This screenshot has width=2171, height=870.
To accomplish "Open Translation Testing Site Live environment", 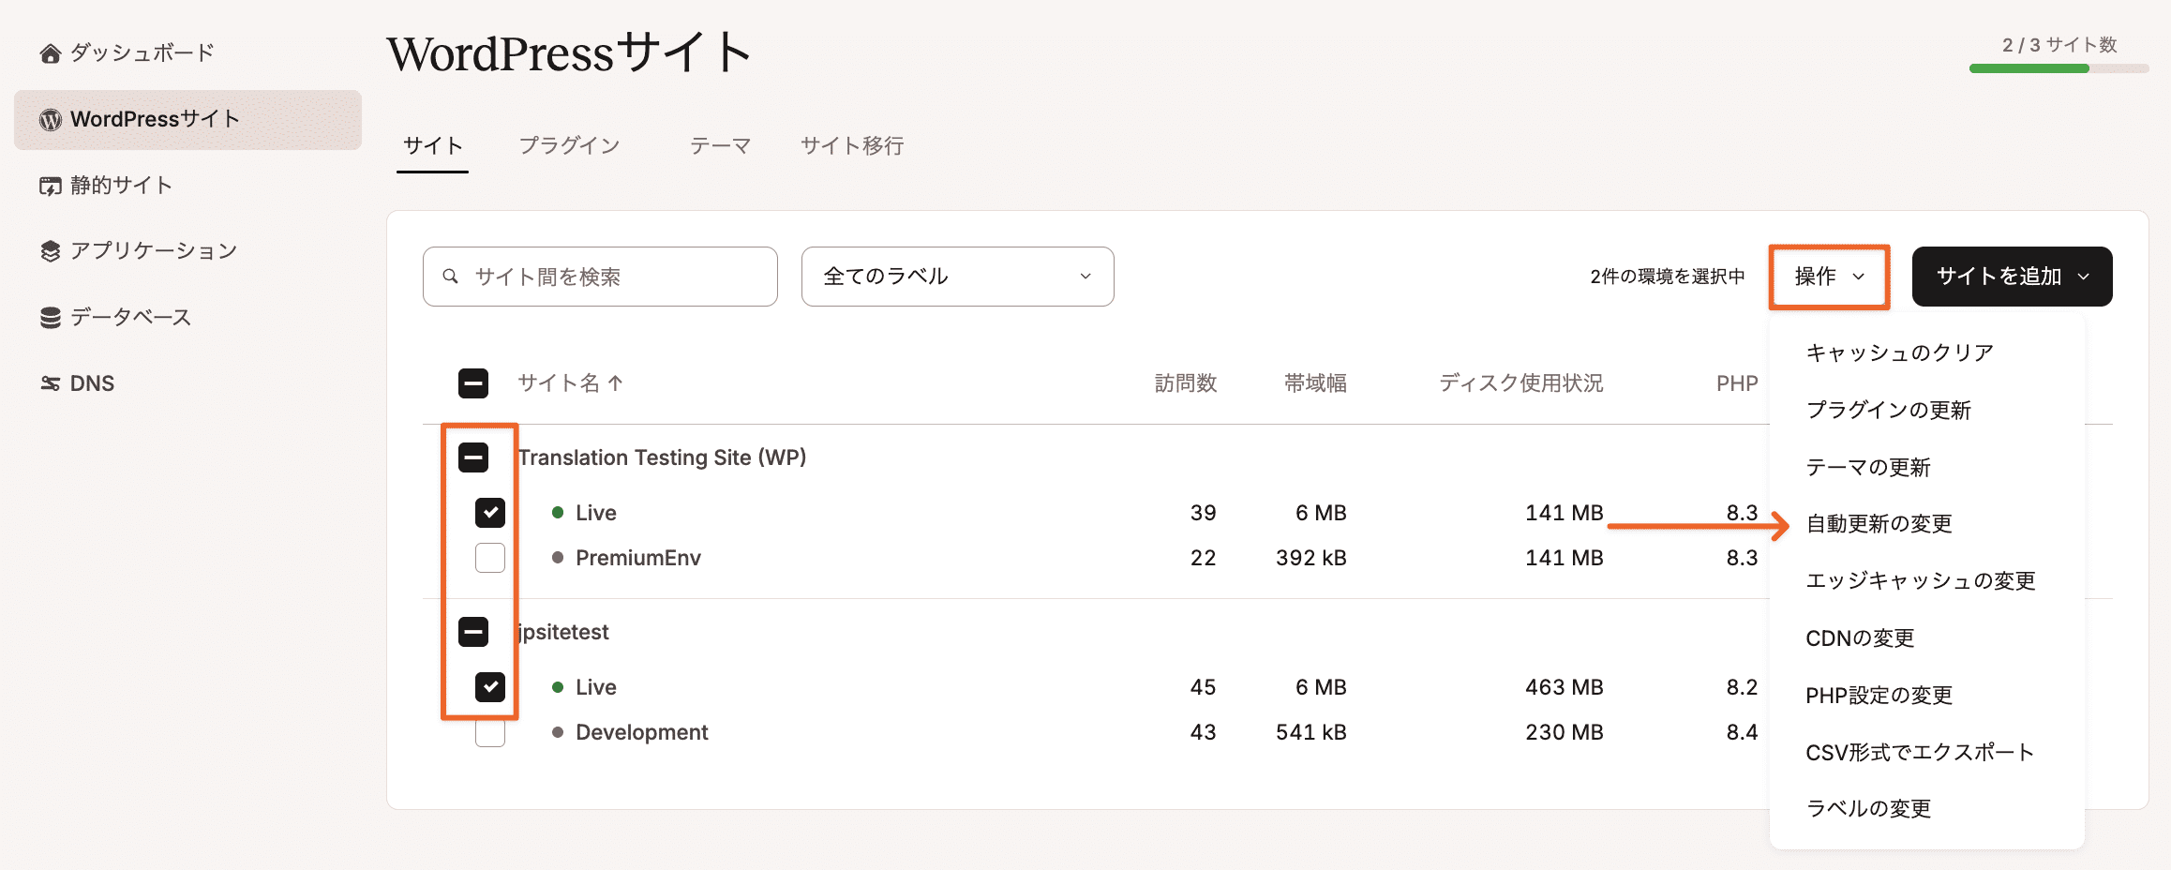I will pyautogui.click(x=596, y=513).
